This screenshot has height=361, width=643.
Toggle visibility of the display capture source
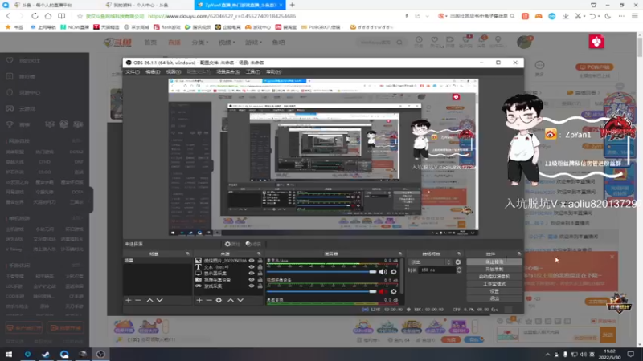[x=252, y=274]
